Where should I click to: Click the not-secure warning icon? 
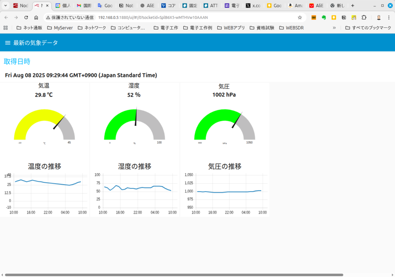48,17
